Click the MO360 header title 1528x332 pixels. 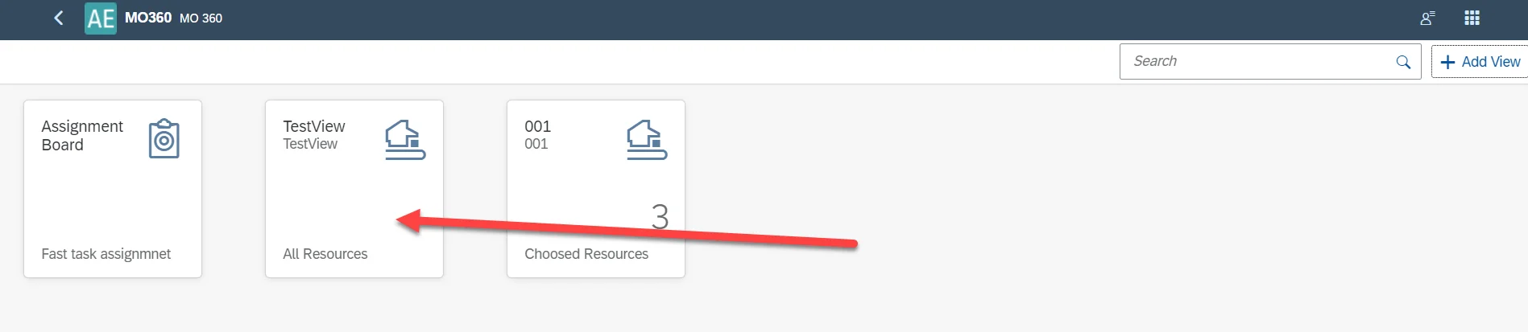[x=148, y=18]
